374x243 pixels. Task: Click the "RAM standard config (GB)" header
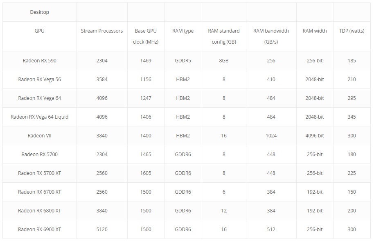(x=224, y=36)
